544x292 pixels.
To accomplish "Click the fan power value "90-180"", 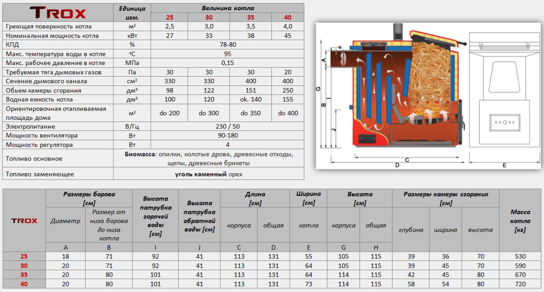I will pyautogui.click(x=227, y=136).
